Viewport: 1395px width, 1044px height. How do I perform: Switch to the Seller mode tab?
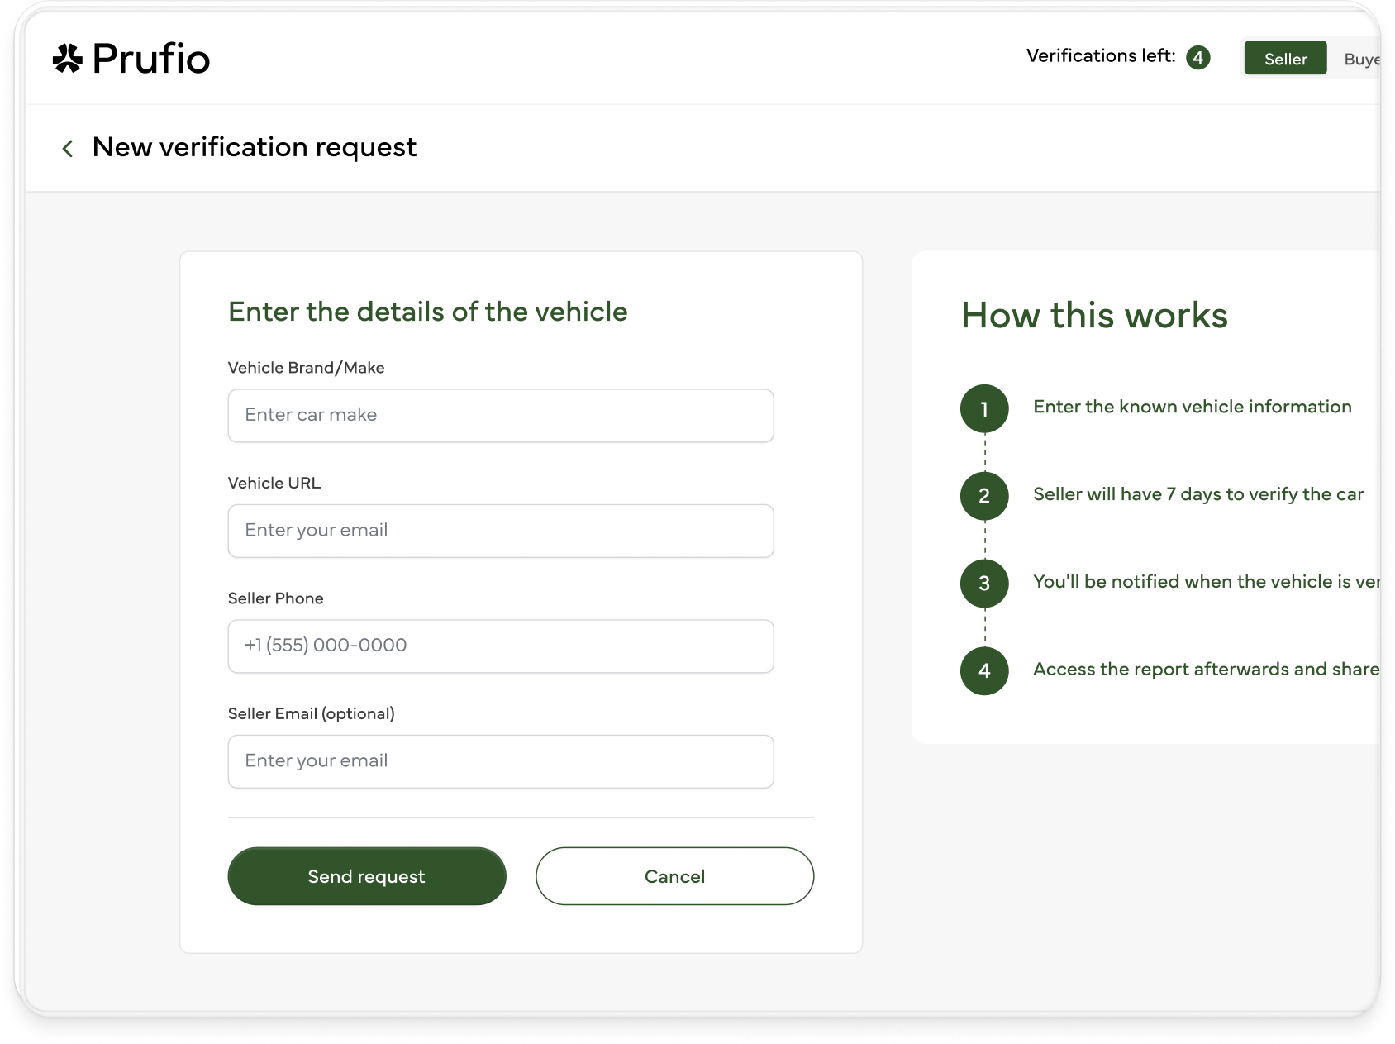coord(1285,59)
